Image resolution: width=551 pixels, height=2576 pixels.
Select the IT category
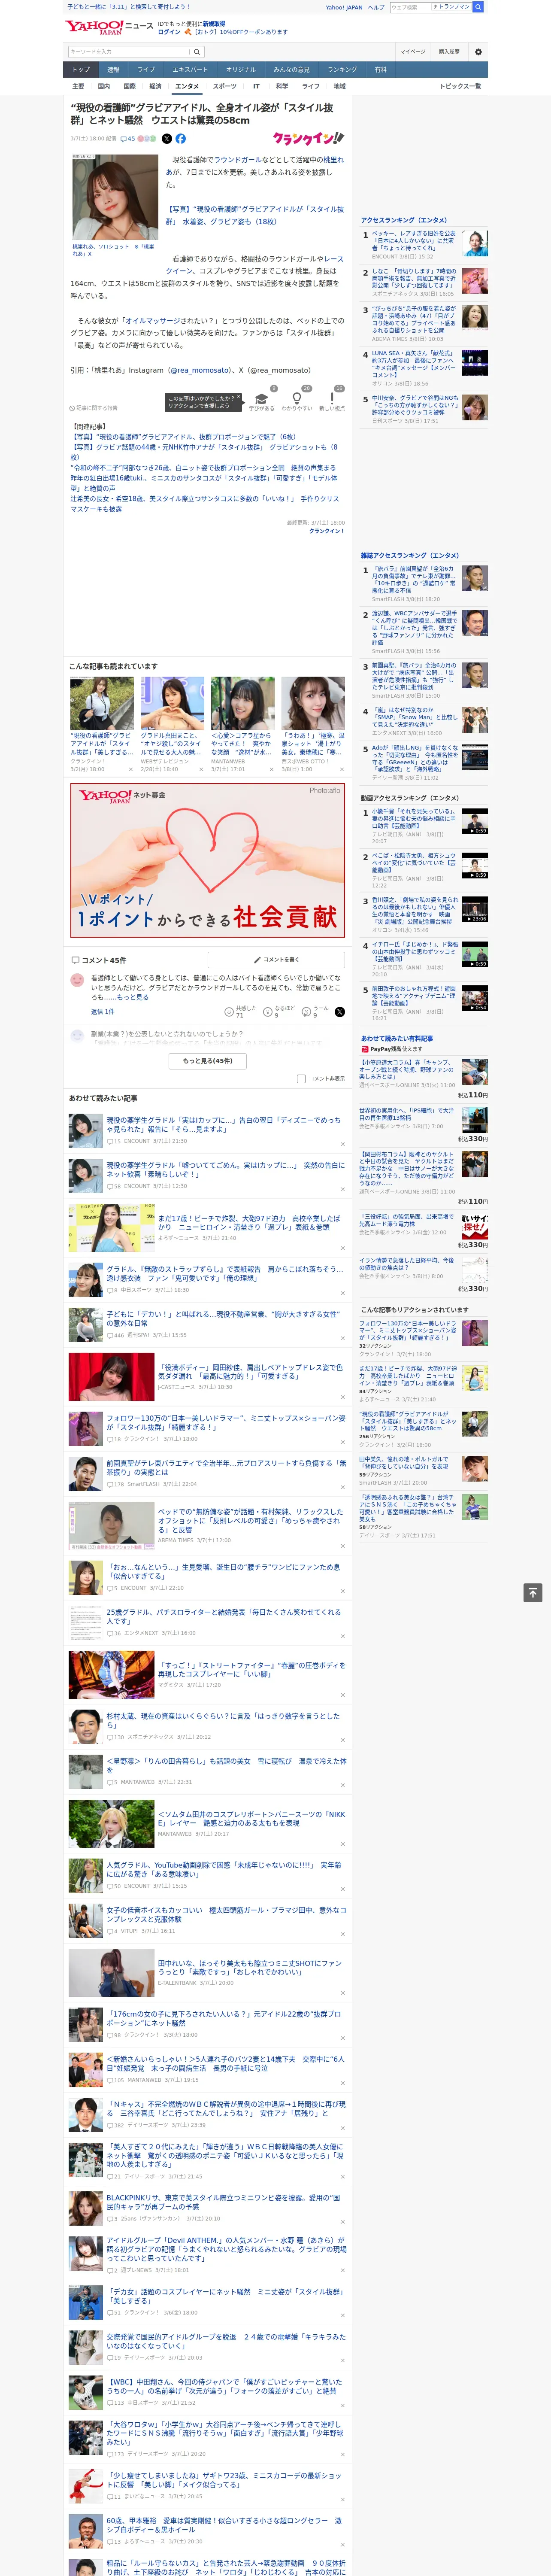click(x=256, y=87)
